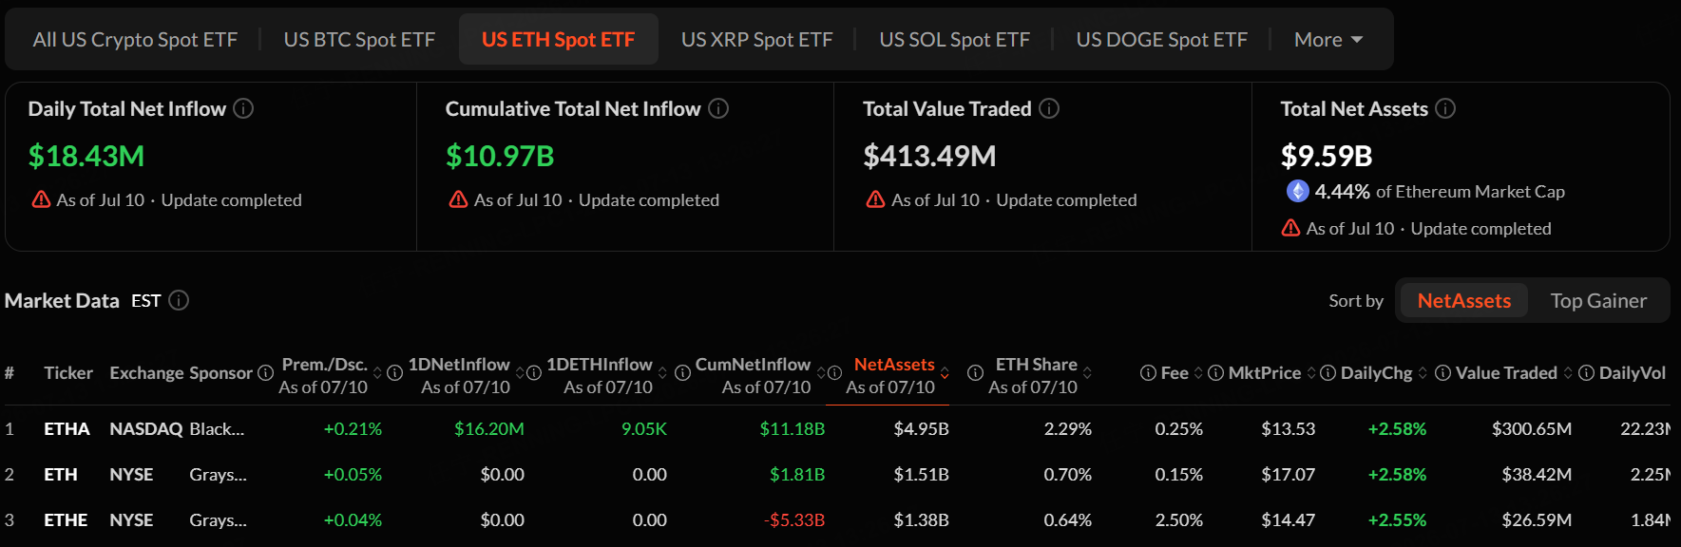Click the Ethereum logo near 4.44%

[1297, 191]
